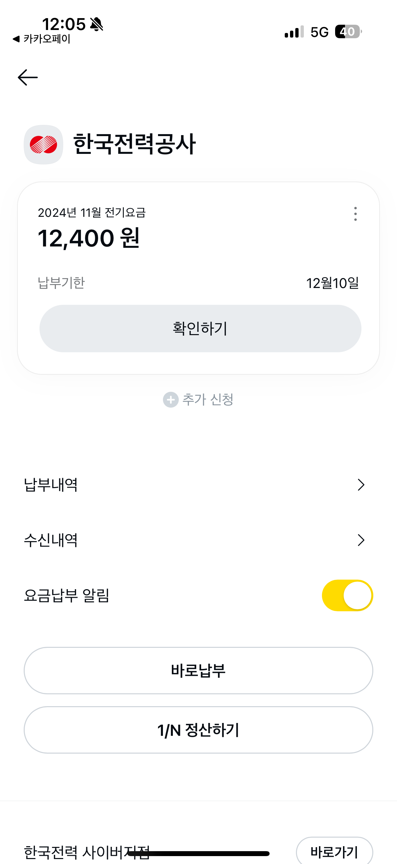Tap the silent mode bell icon
The height and width of the screenshot is (864, 397).
(x=97, y=24)
